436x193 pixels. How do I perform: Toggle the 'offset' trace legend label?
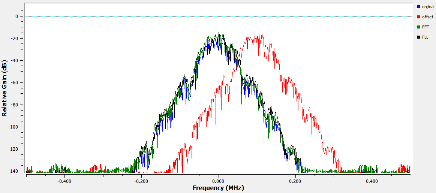coord(428,17)
